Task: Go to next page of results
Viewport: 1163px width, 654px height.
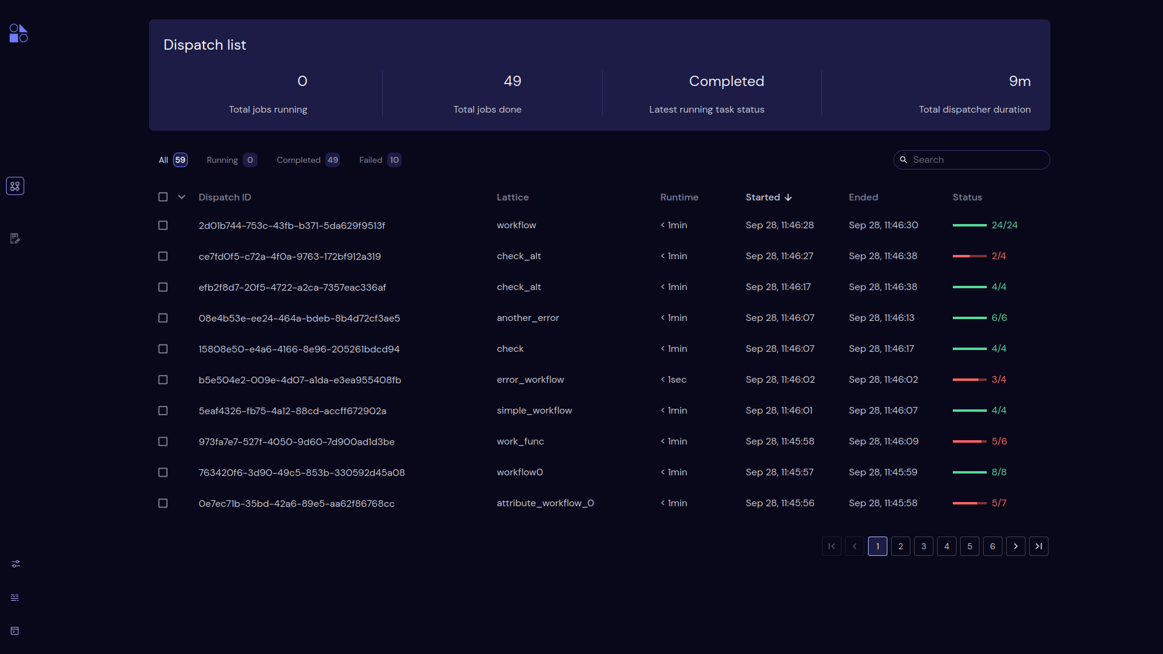Action: tap(1016, 546)
